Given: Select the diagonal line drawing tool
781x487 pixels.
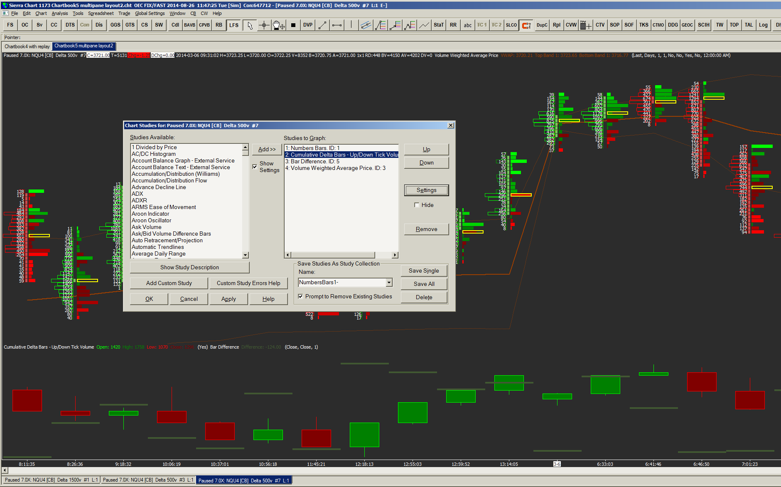Looking at the screenshot, I should (x=322, y=25).
